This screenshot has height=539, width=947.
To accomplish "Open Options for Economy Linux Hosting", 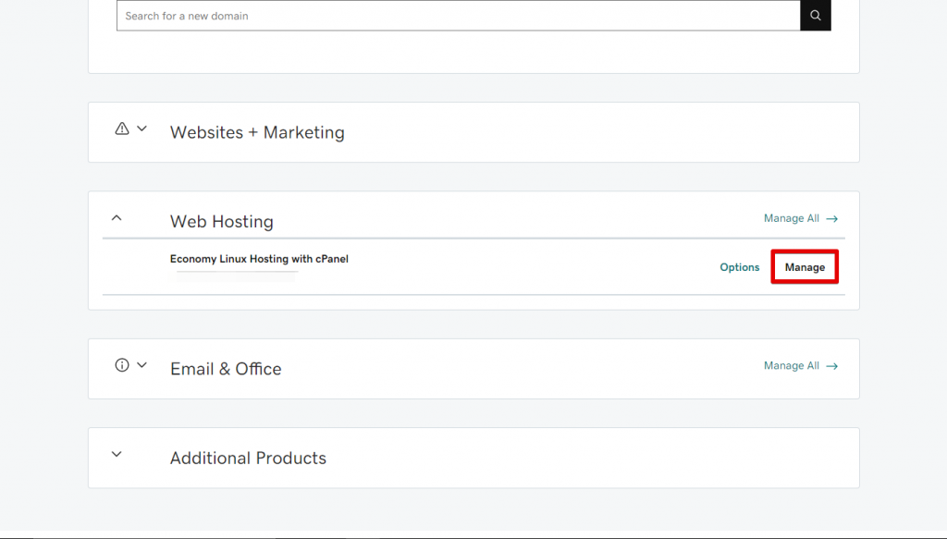I will [x=739, y=267].
